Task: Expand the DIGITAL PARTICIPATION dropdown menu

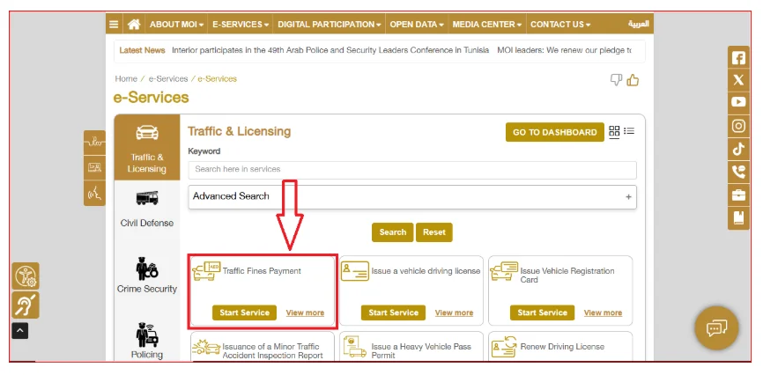Action: (x=330, y=25)
